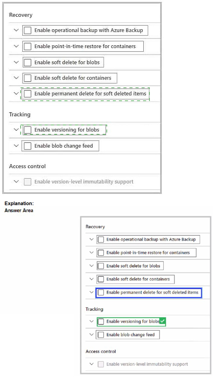The image size is (216, 377).
Task: Expand operational backup chevron in upper panel
Action: click(x=16, y=30)
